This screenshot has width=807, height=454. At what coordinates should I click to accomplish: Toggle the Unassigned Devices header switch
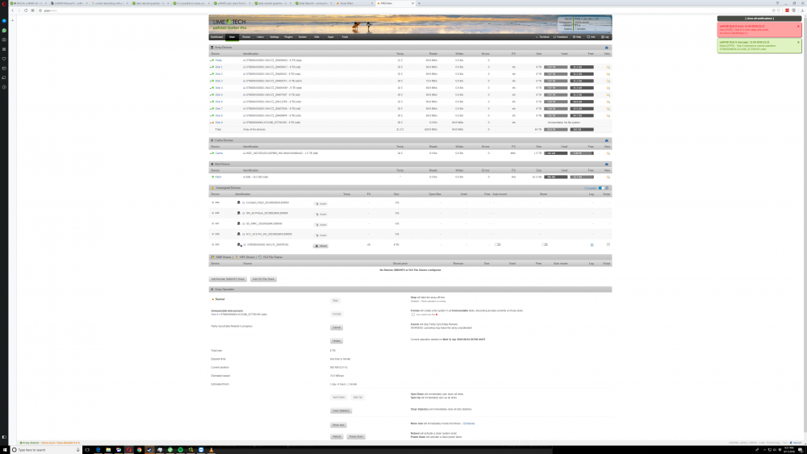(x=601, y=188)
